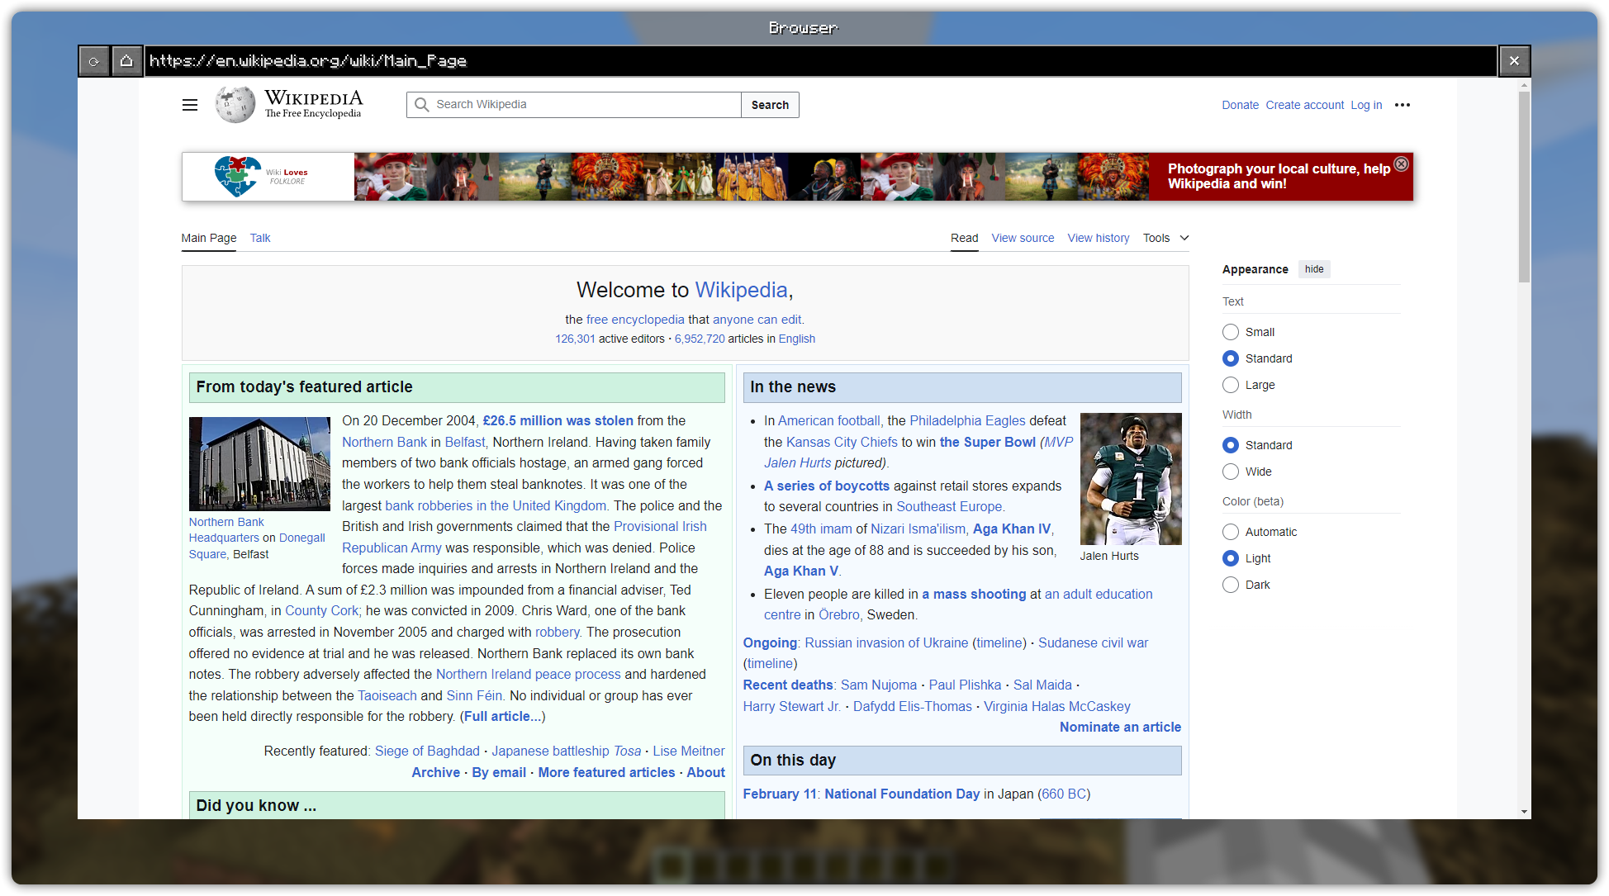Select the Read tab

point(964,238)
